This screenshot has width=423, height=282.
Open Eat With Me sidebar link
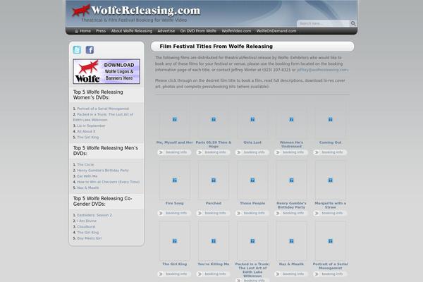[87, 176]
